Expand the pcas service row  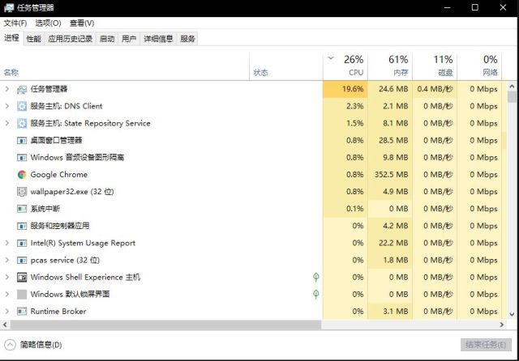pyautogui.click(x=7, y=261)
